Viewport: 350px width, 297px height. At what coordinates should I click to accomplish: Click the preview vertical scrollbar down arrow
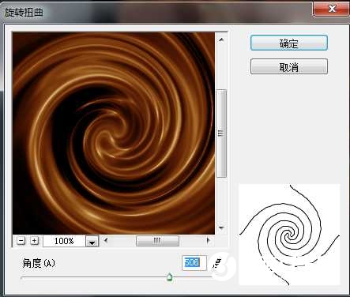[x=221, y=227]
